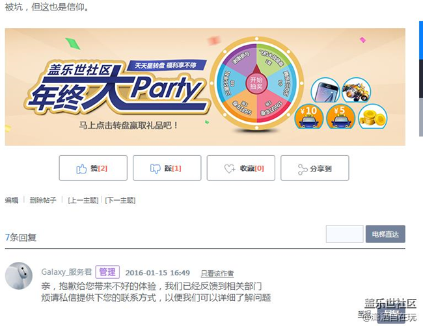
Task: Click 开始抽奖 at the wheel center
Action: [256, 83]
